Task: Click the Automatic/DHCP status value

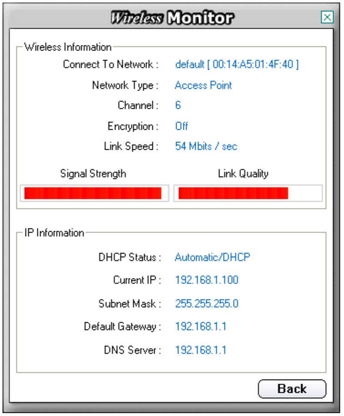Action: [x=212, y=258]
